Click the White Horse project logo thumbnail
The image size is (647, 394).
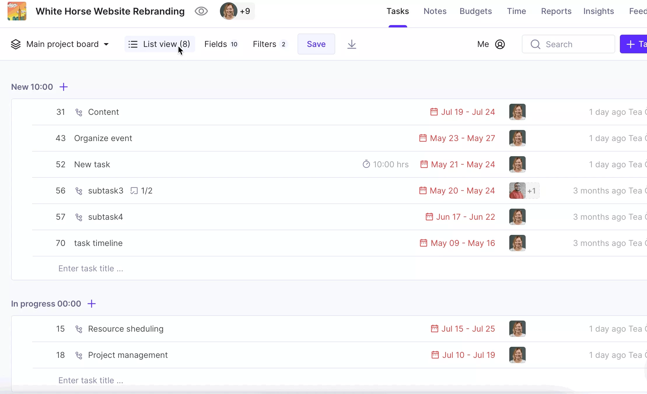tap(17, 11)
